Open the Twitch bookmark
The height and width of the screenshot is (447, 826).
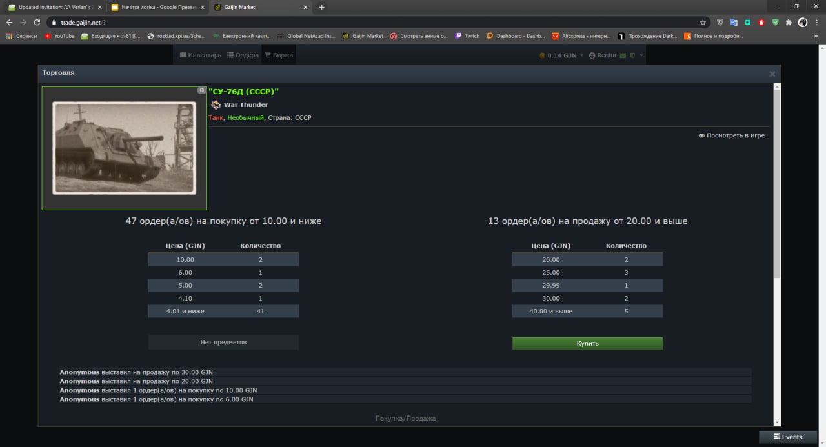467,36
